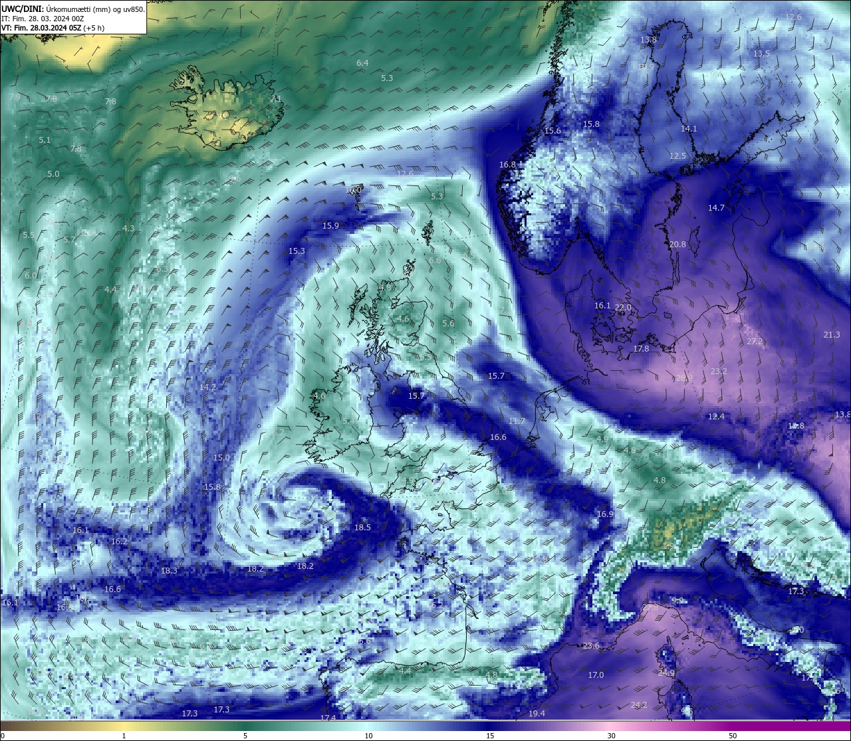Click the map value '14.2' in the Atlantic
This screenshot has height=741, width=851.
[207, 387]
